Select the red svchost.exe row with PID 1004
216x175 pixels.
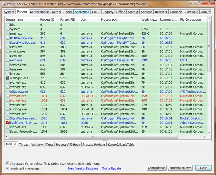pos(106,96)
